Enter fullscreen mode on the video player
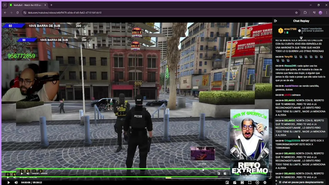The image size is (329, 185). (250, 182)
